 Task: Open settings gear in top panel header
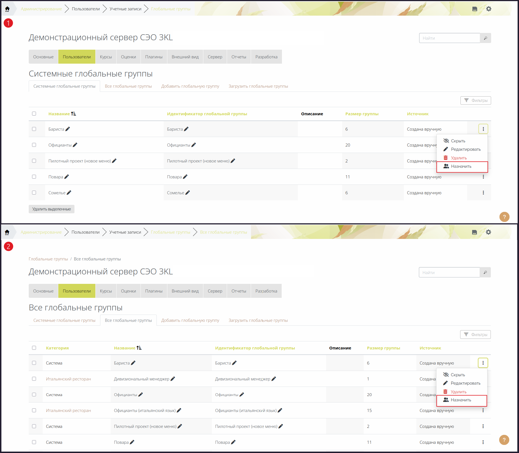click(489, 9)
